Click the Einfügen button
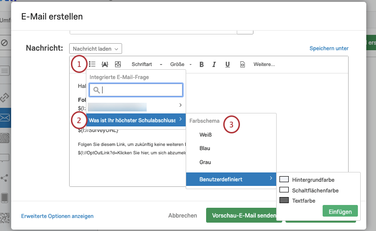Viewport: 376px width, 231px height. coord(340,211)
